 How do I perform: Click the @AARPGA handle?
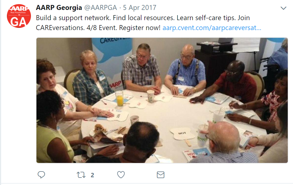coord(101,8)
